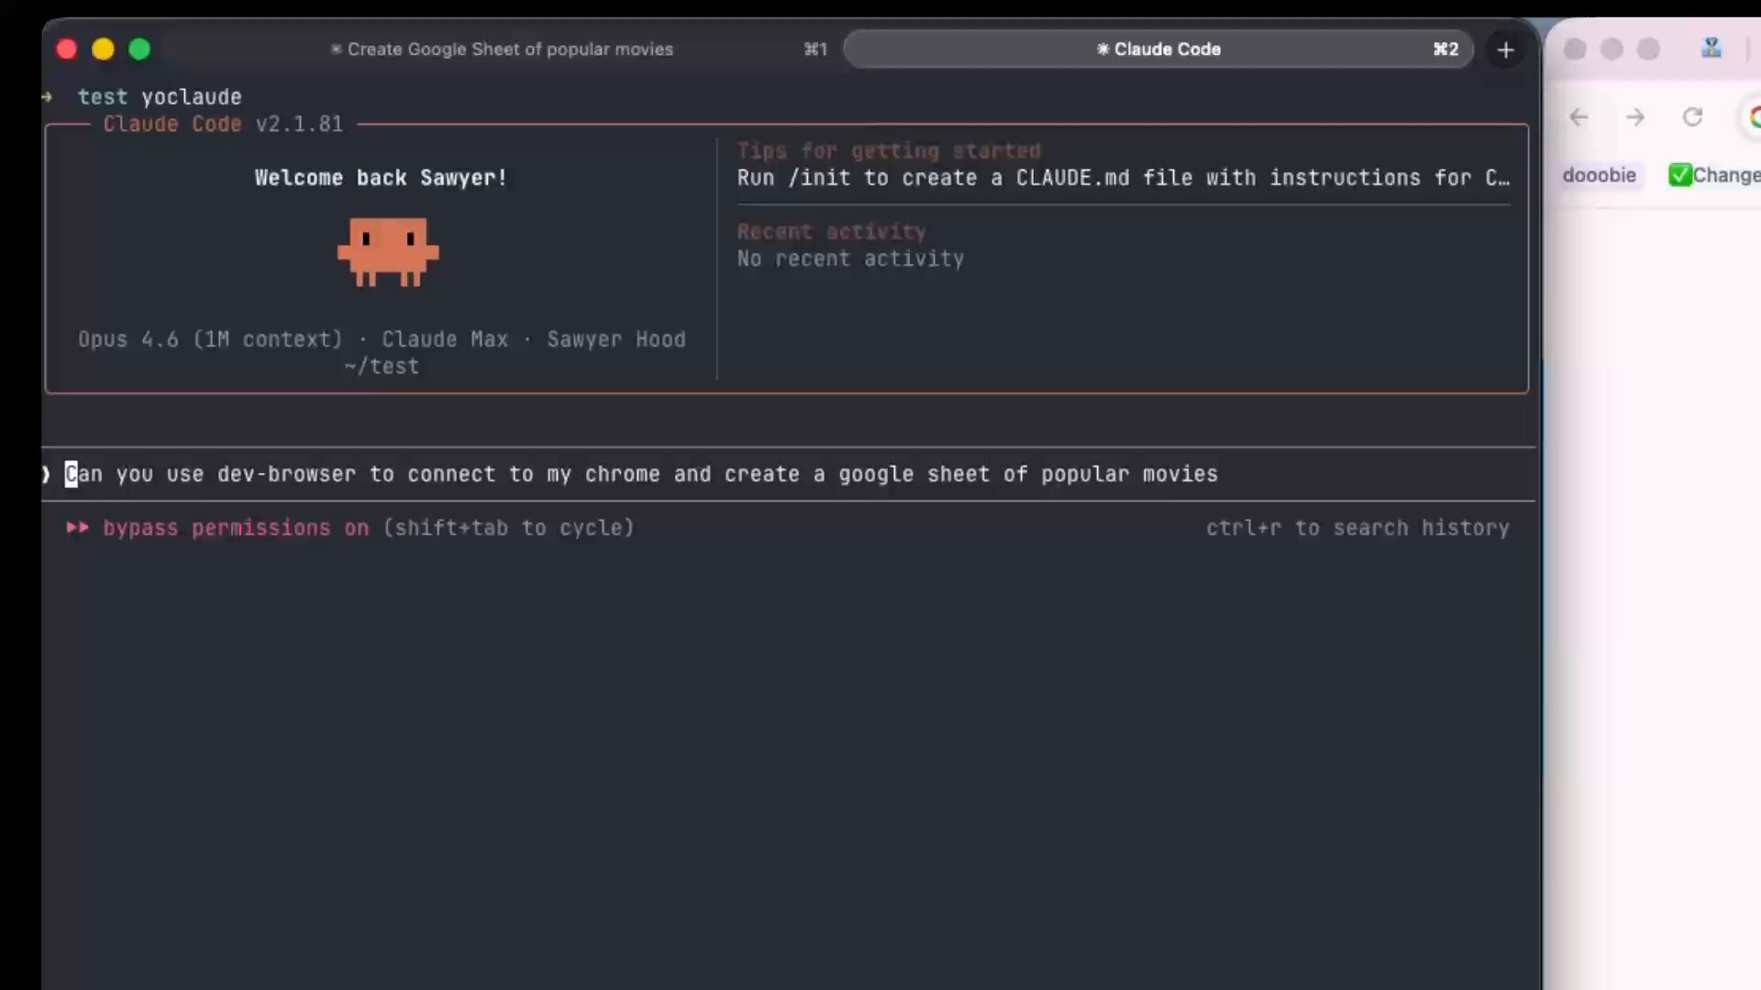Maximize the terminal with the green button
The height and width of the screenshot is (990, 1761).
pos(139,49)
